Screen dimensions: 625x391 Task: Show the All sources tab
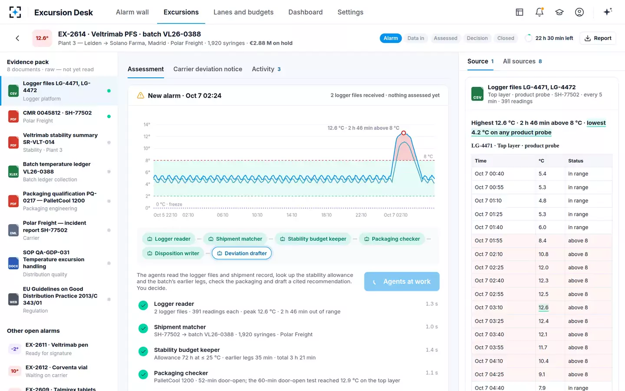523,61
